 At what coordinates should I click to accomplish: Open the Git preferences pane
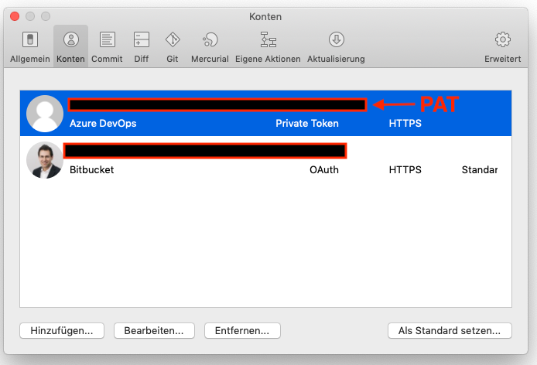[173, 46]
